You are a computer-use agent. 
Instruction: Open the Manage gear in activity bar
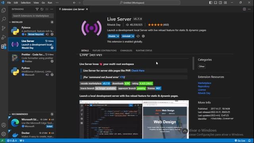[x=4, y=134]
